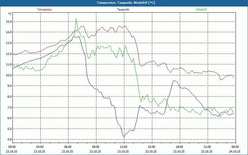248x155 pixels.
Task: Click the chart title Temperatur, Taupunkt, Windchill
Action: coord(126,3)
